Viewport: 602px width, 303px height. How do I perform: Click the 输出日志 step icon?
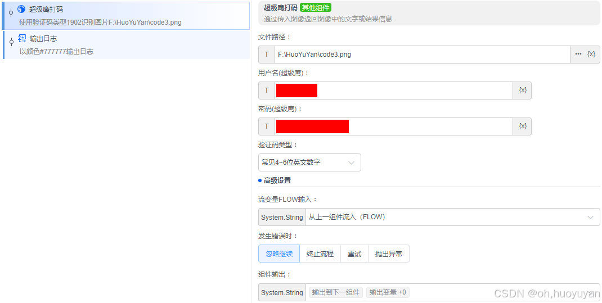(x=22, y=38)
